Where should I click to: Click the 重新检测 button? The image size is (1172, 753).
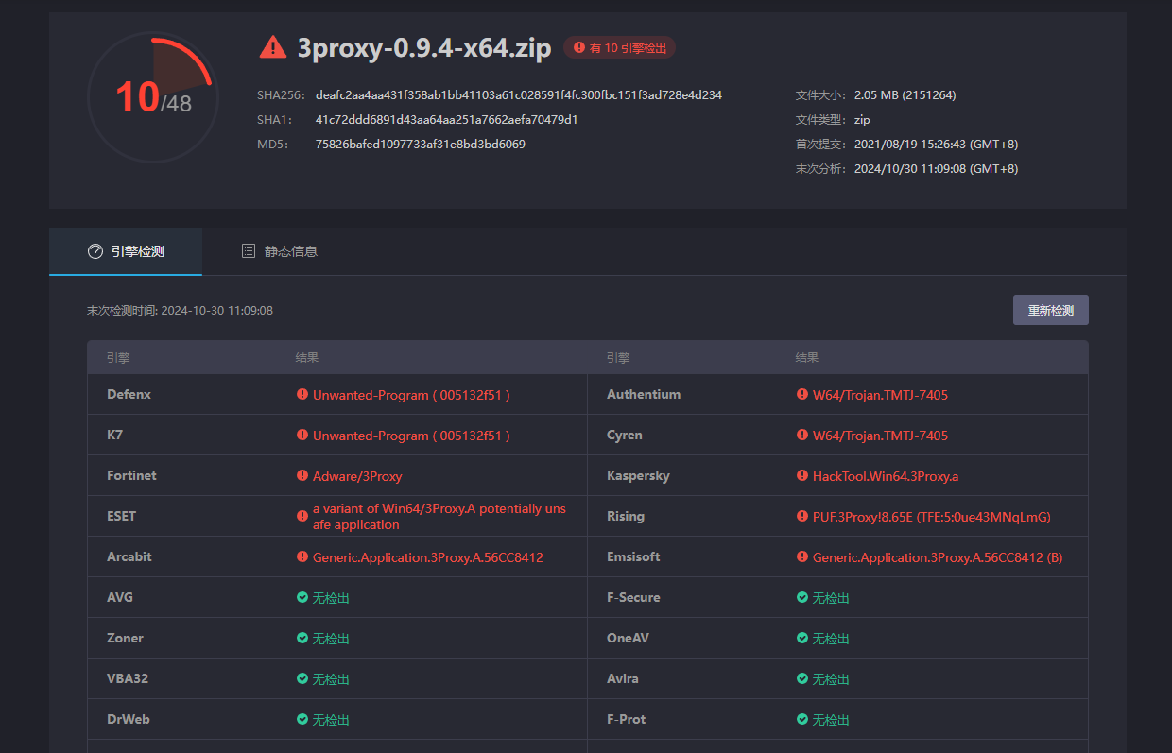tap(1050, 310)
